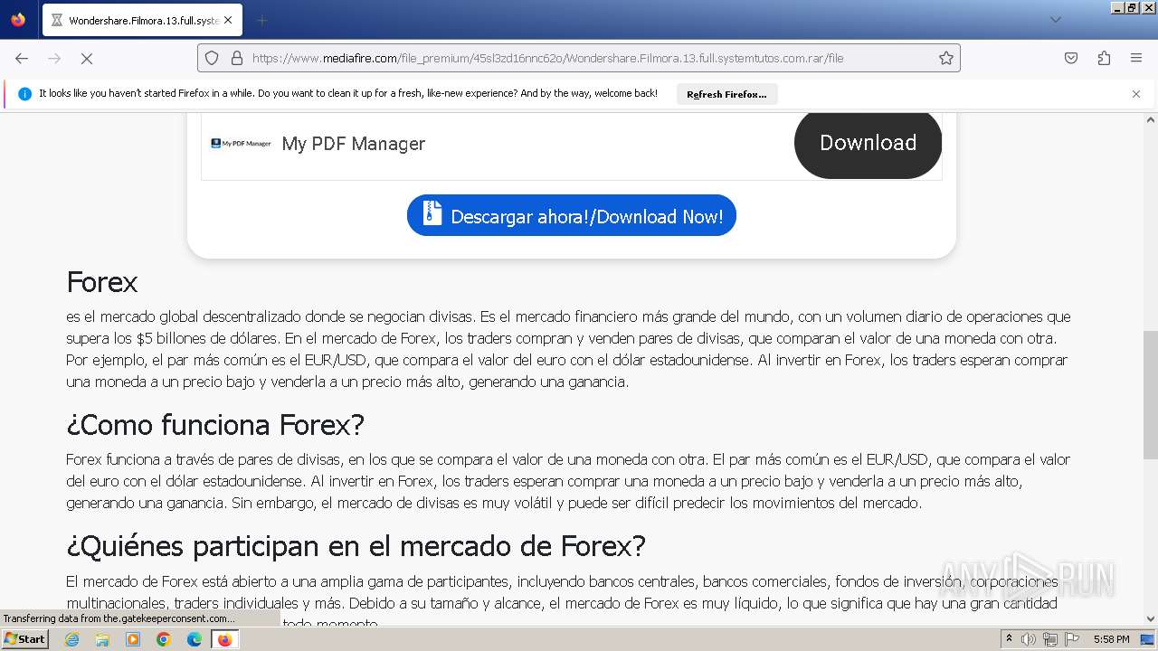Viewport: 1158px width, 651px height.
Task: Dismiss the Firefox refresh notification bar
Action: click(1136, 94)
